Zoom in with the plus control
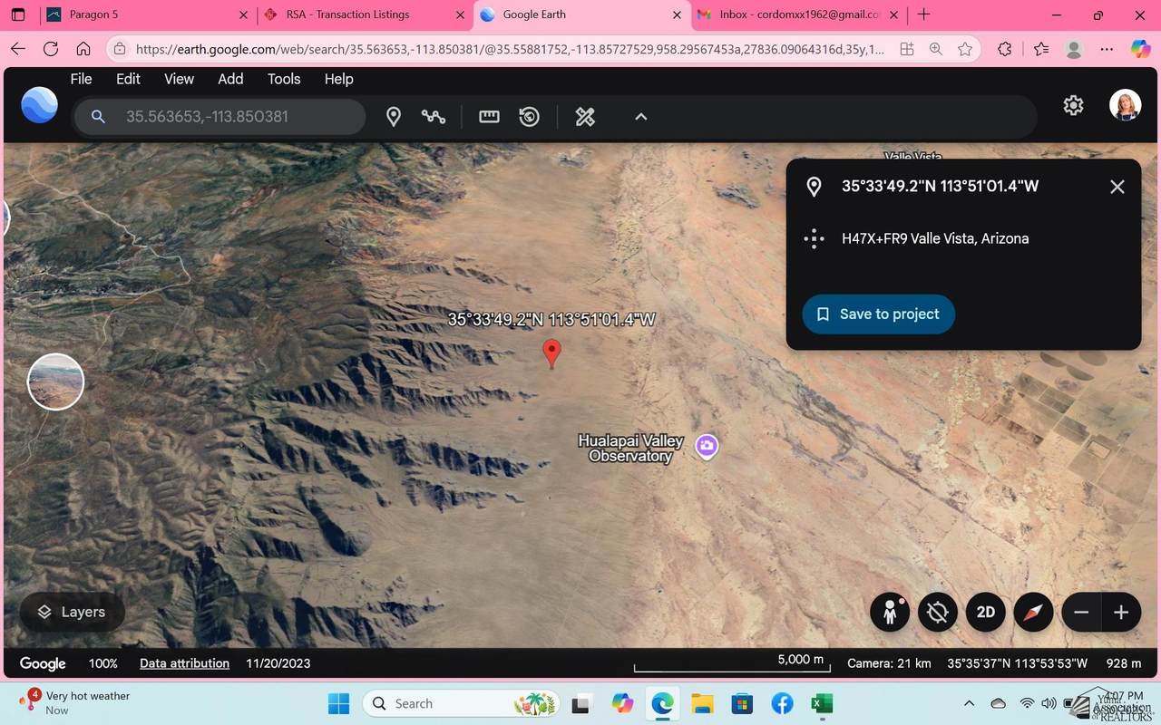Viewport: 1161px width, 725px height. [1120, 612]
